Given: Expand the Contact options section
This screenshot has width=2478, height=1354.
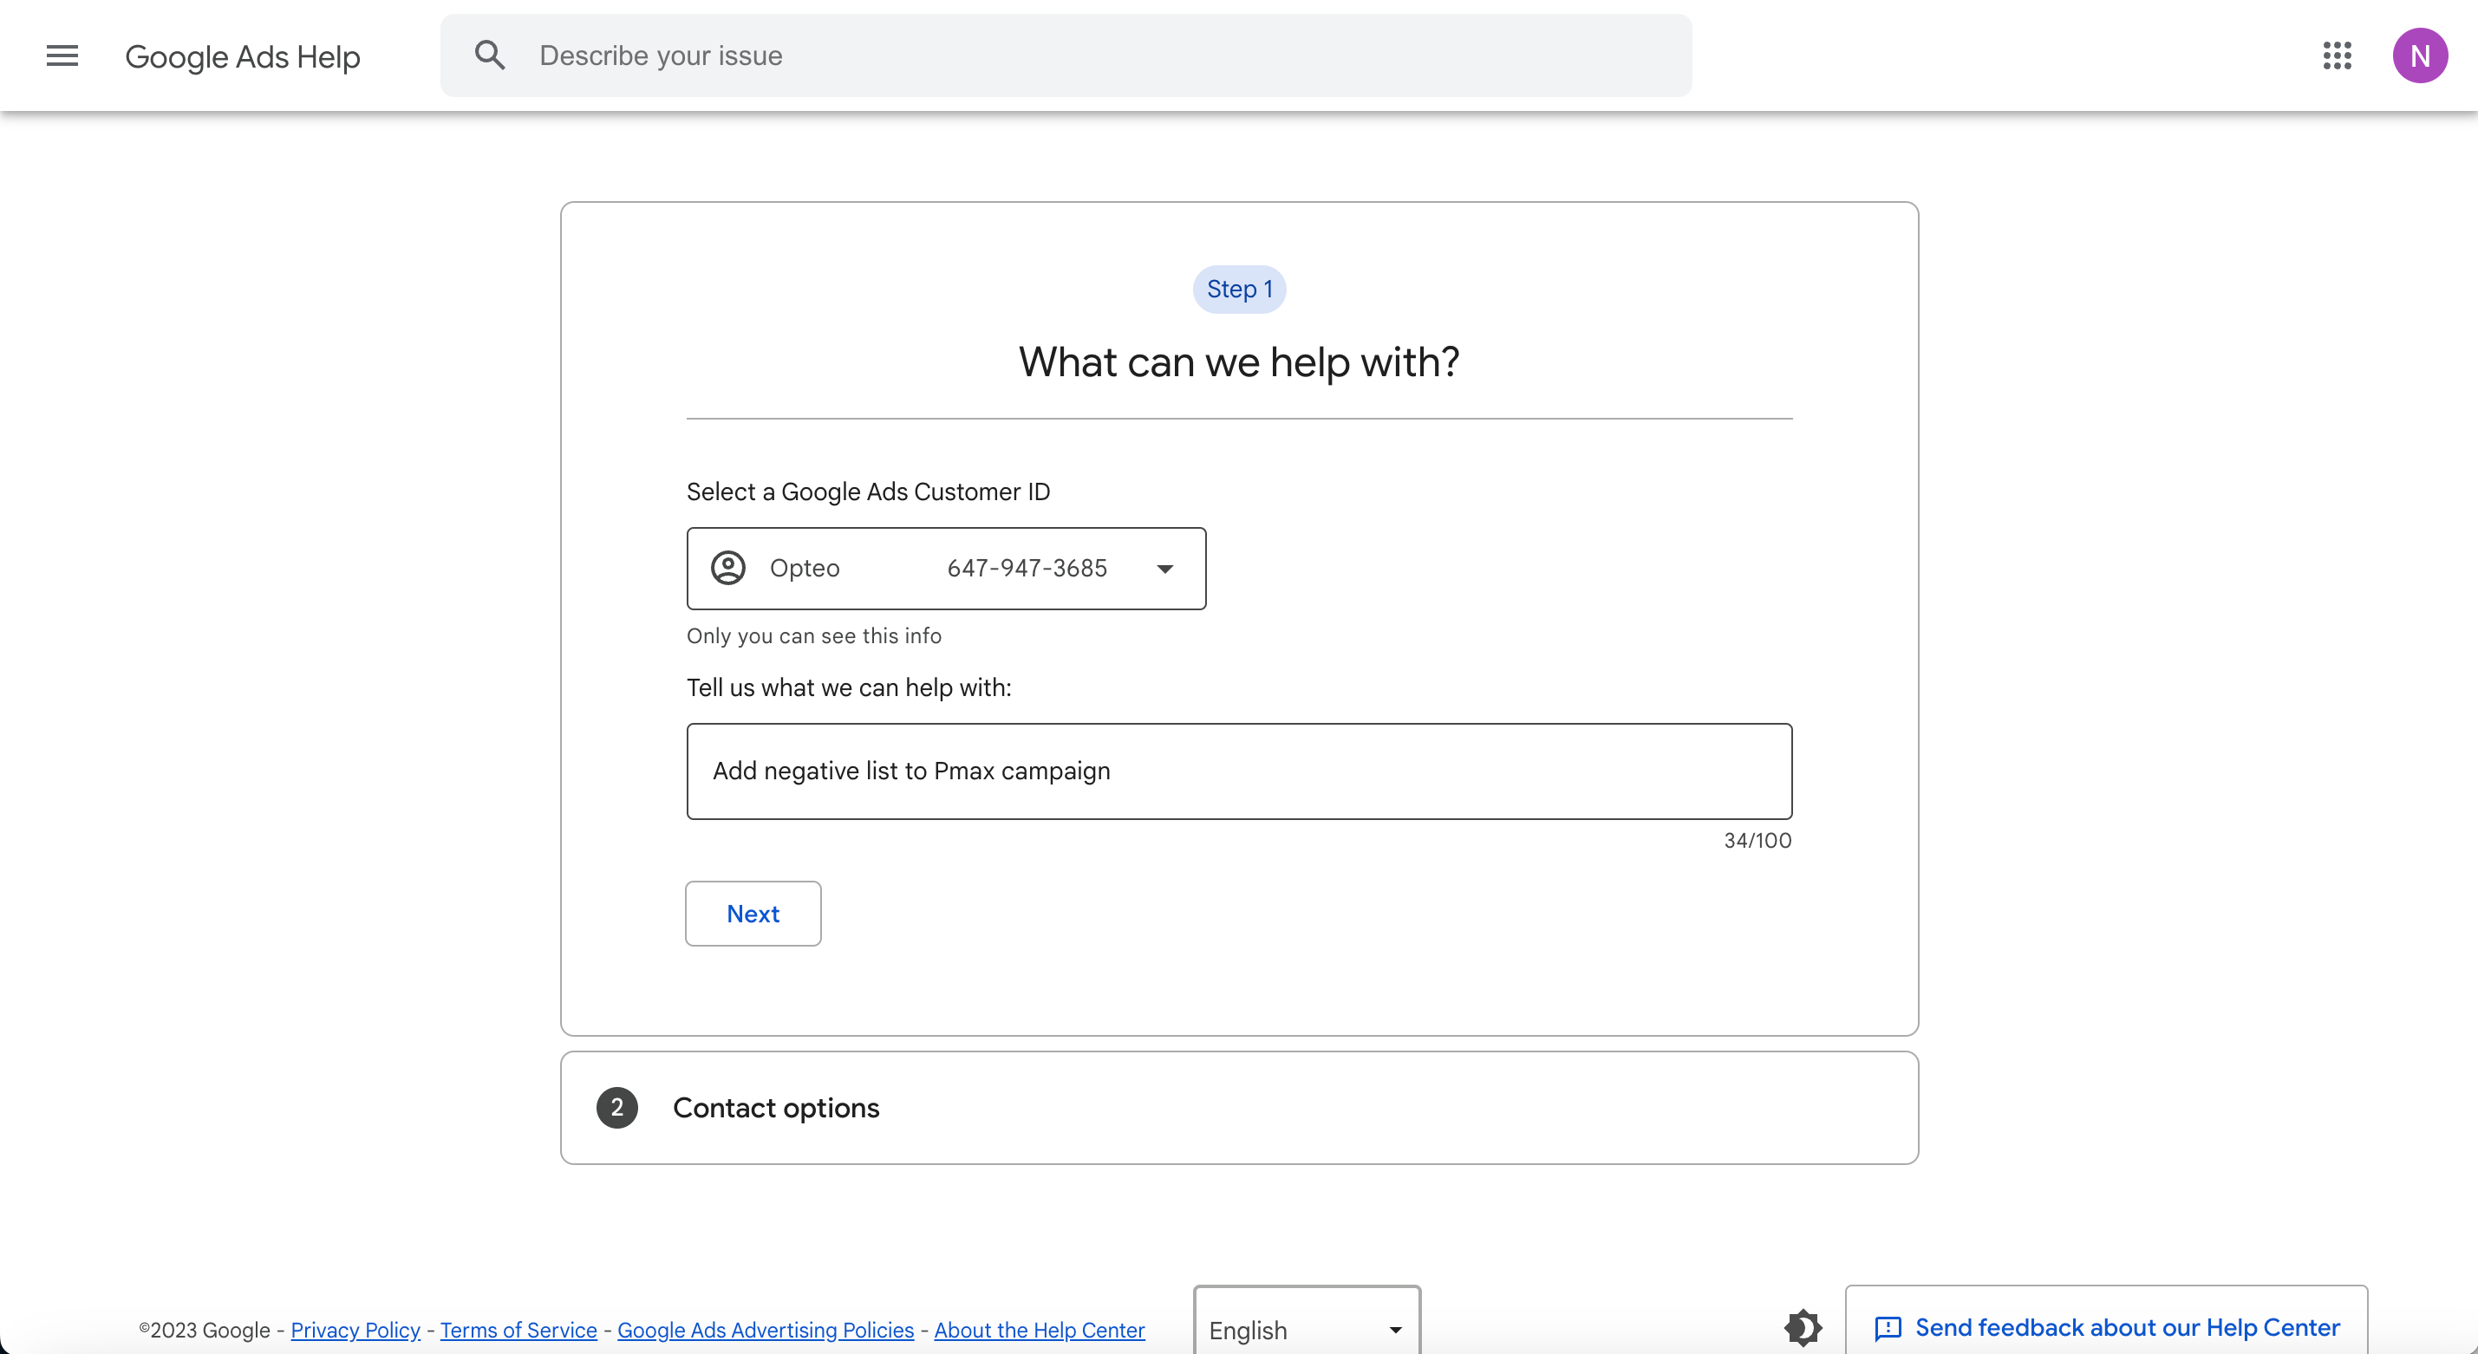Looking at the screenshot, I should coord(775,1108).
